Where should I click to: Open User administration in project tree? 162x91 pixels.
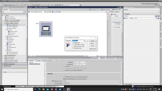coord(13,54)
